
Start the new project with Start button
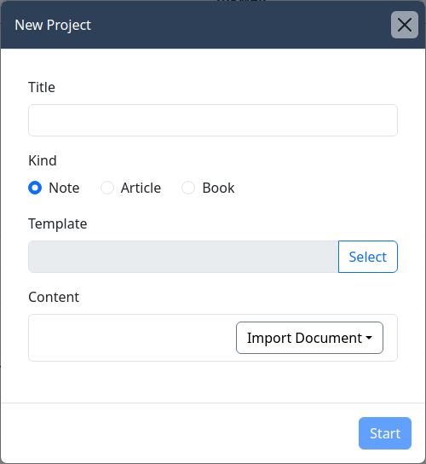[x=385, y=433]
